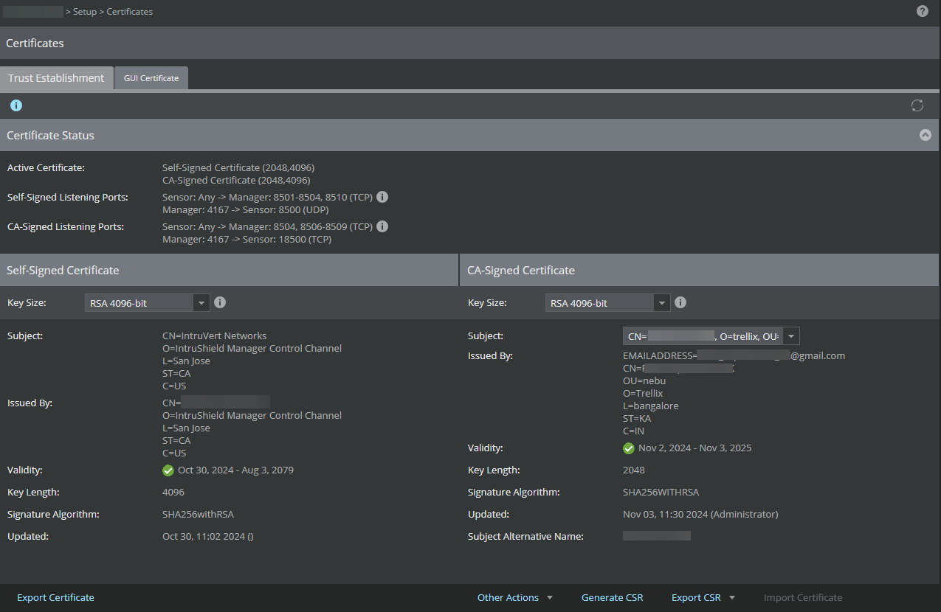The image size is (941, 612).
Task: Click Generate CSR
Action: [x=613, y=598]
